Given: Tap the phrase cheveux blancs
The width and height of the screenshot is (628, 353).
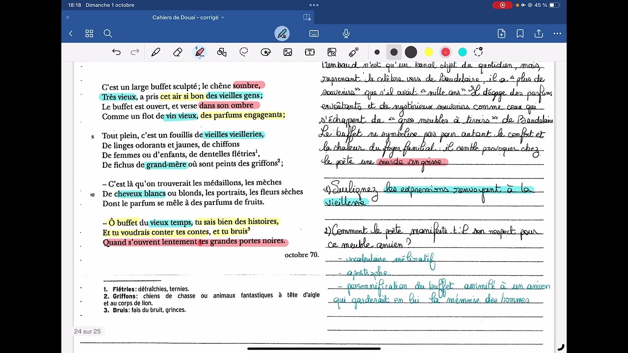Looking at the screenshot, I should (x=140, y=194).
